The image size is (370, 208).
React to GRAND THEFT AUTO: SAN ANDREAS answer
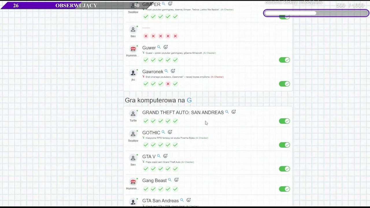[234, 112]
